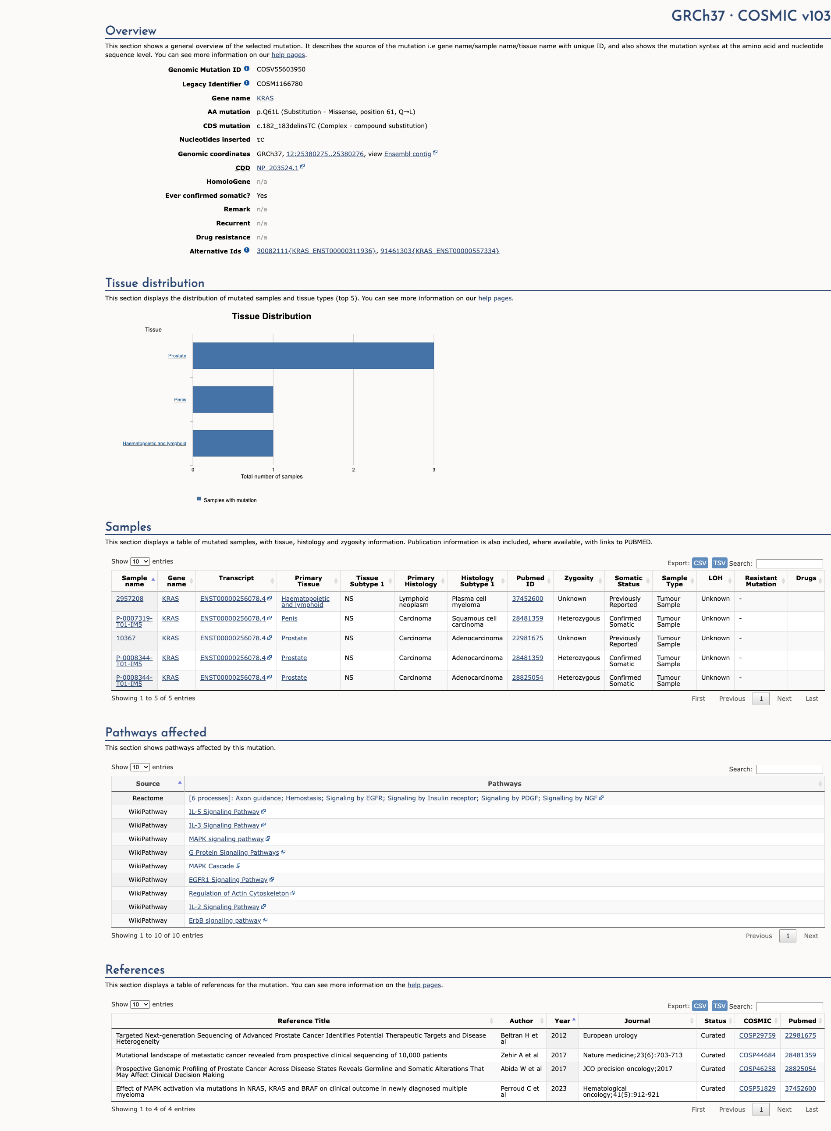Sort References table by Journal
Image resolution: width=831 pixels, height=1131 pixels.
[x=637, y=1021]
